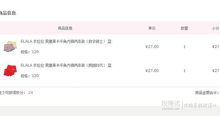Click the 单价 column header

(152, 28)
